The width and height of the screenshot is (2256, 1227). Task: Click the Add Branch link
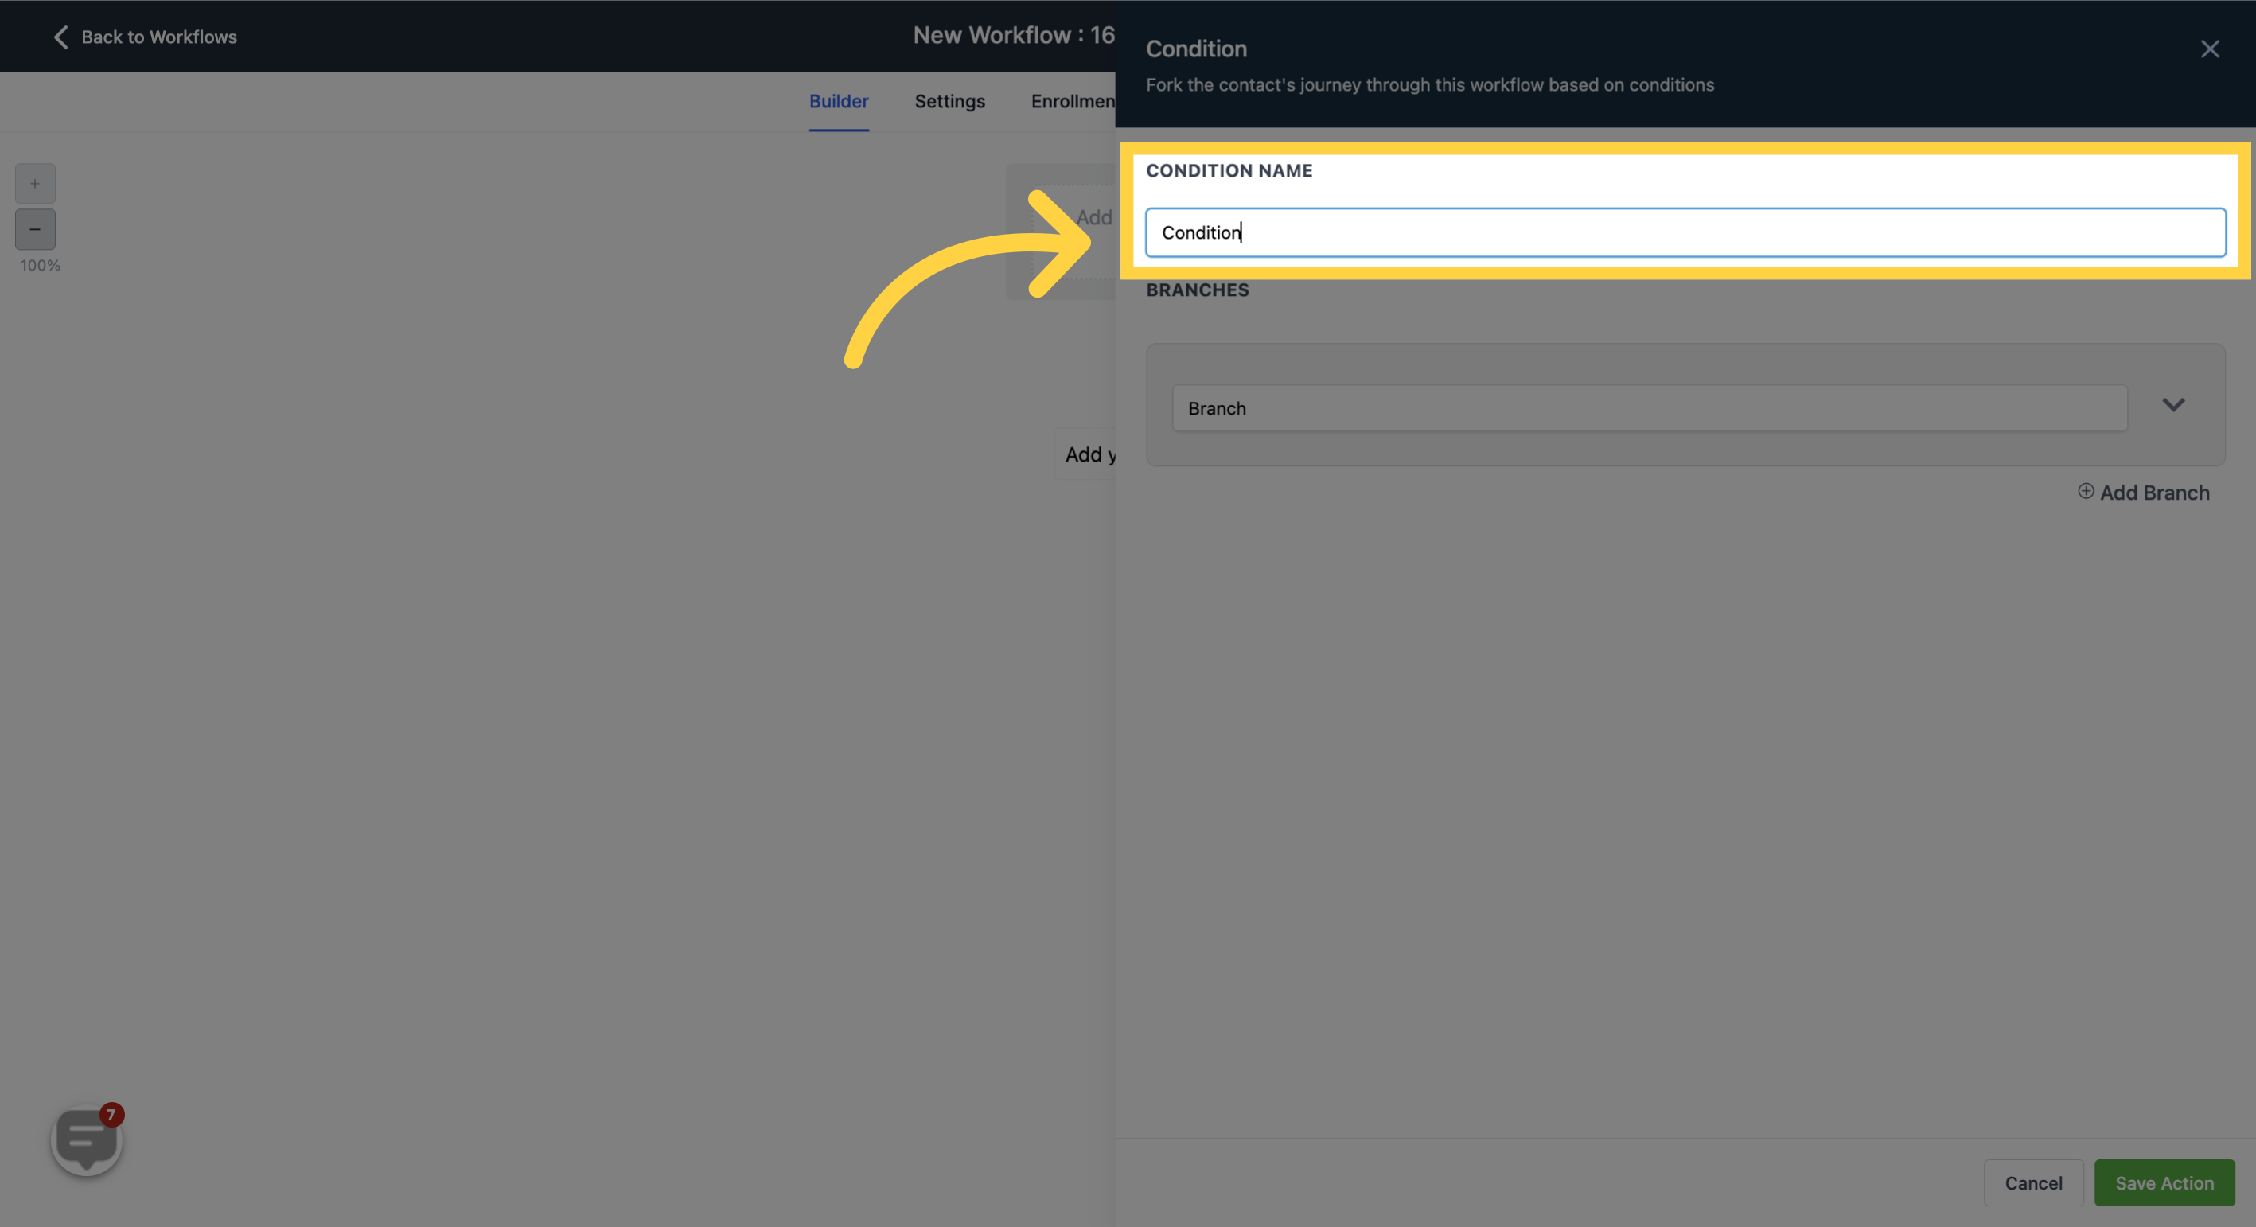2153,493
